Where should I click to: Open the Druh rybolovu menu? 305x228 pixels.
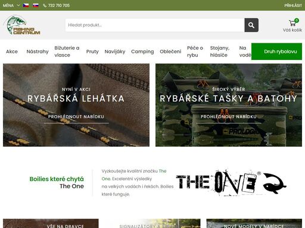[x=276, y=52]
